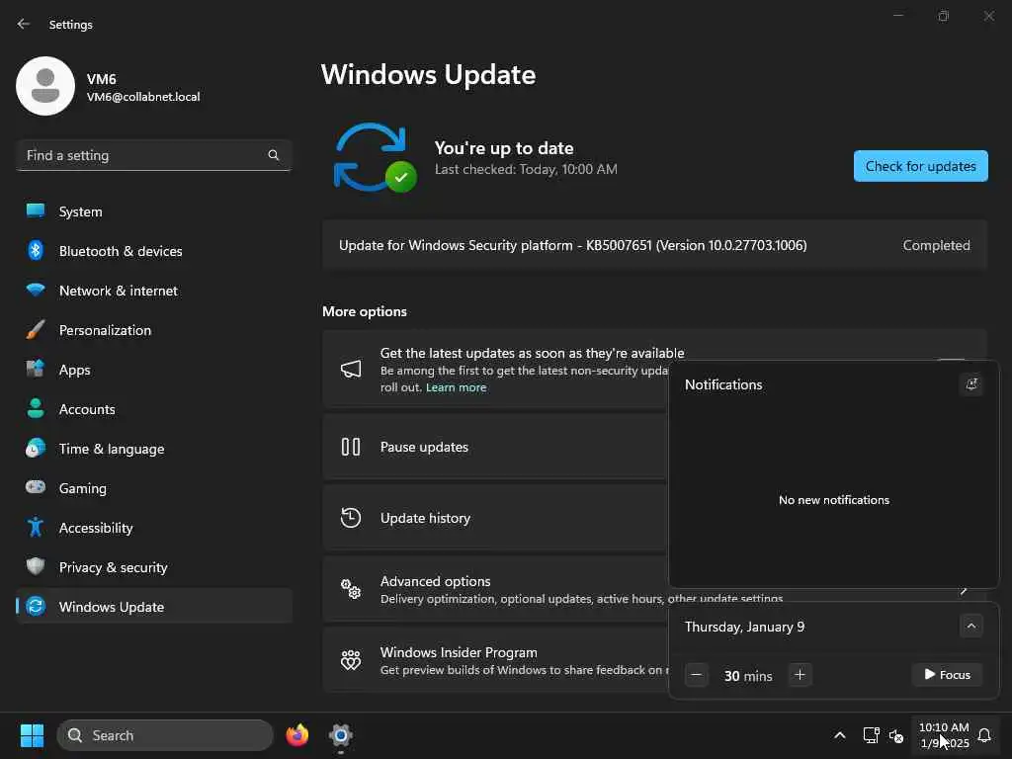Open Pause updates option
1012x759 pixels.
coord(495,447)
